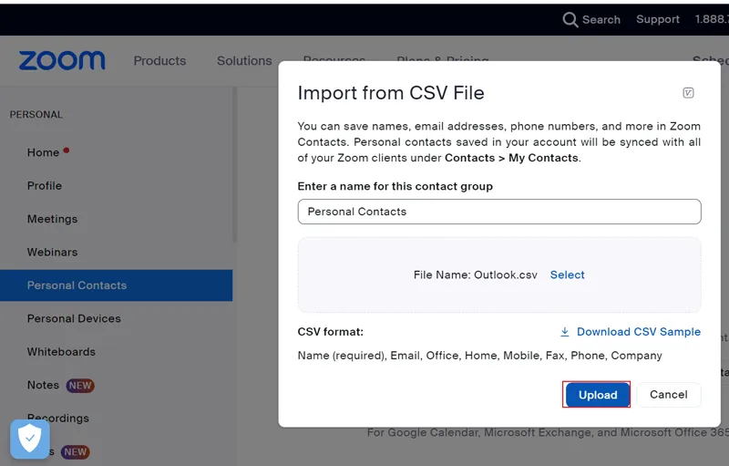Close the Import from CSV dialog
Image resolution: width=729 pixels, height=466 pixels.
pos(688,92)
